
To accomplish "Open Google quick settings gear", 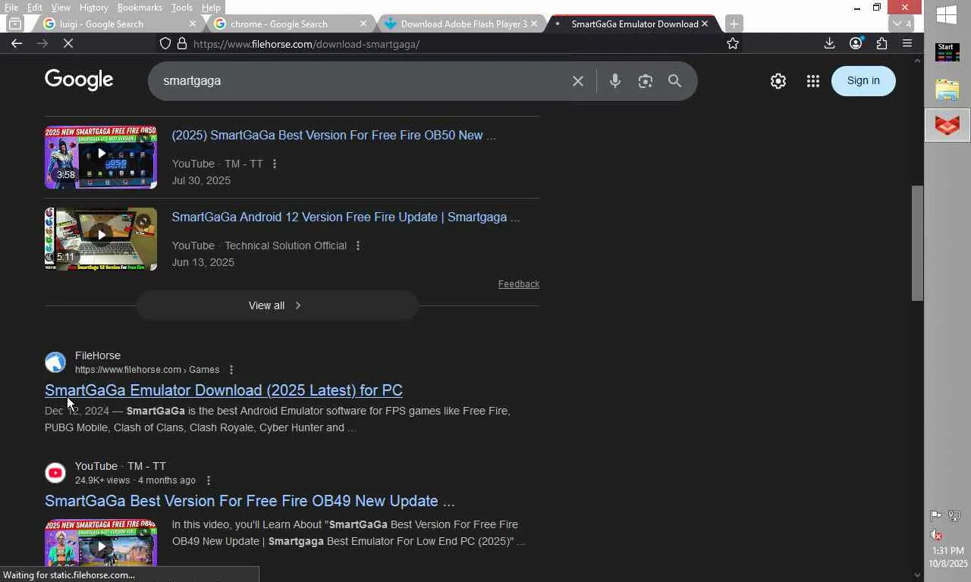I will pos(778,81).
